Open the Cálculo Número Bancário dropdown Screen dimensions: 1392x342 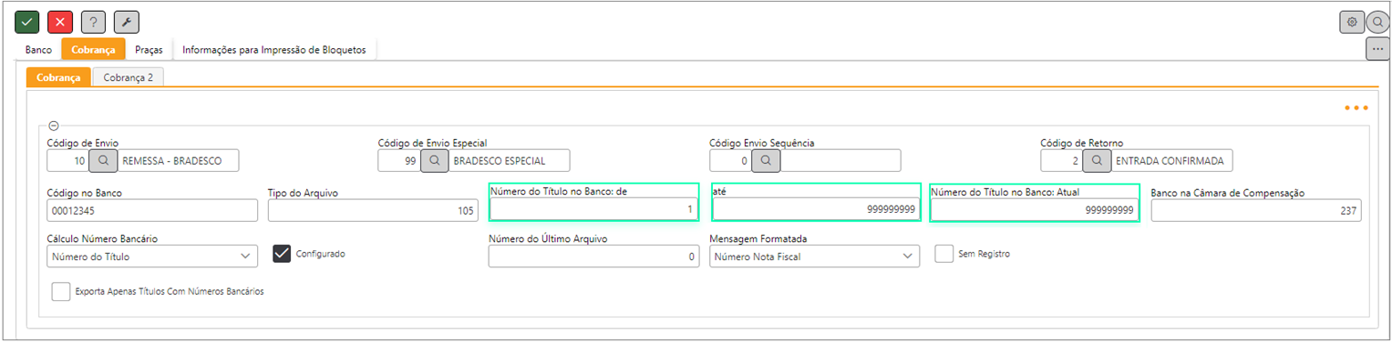click(x=152, y=256)
